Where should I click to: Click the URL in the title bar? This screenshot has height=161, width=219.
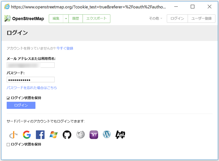88,7
